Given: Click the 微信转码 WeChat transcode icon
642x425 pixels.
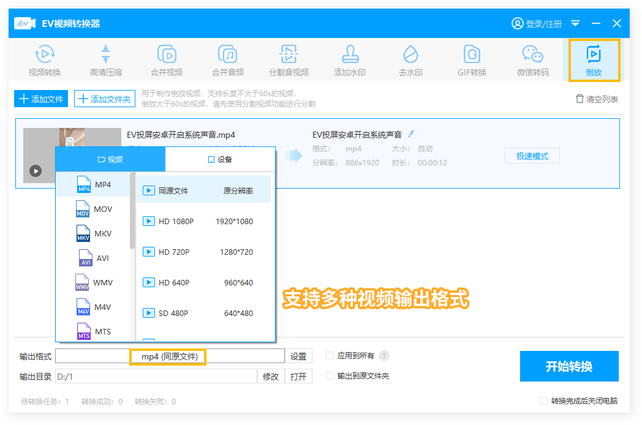Looking at the screenshot, I should 532,61.
